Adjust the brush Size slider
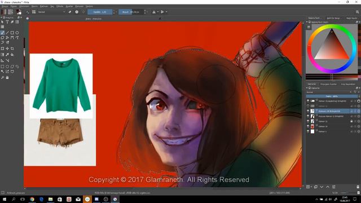Image resolution: width=361 pixels, height=203 pixels. 131,12
